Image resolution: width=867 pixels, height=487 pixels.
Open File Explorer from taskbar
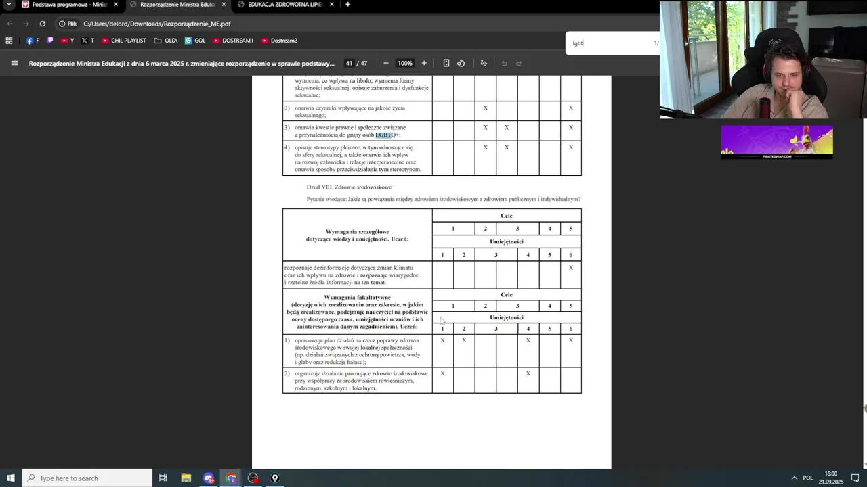[186, 478]
